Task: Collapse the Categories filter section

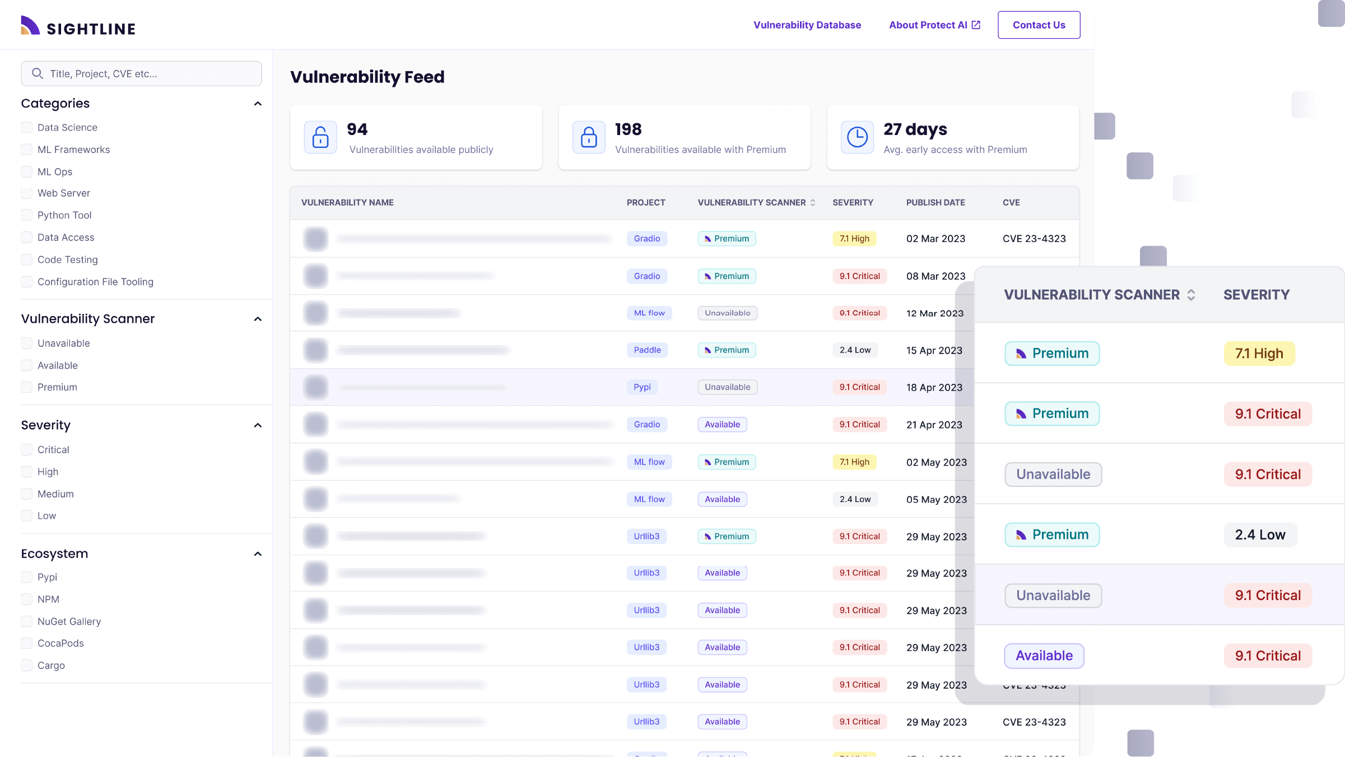Action: [258, 104]
